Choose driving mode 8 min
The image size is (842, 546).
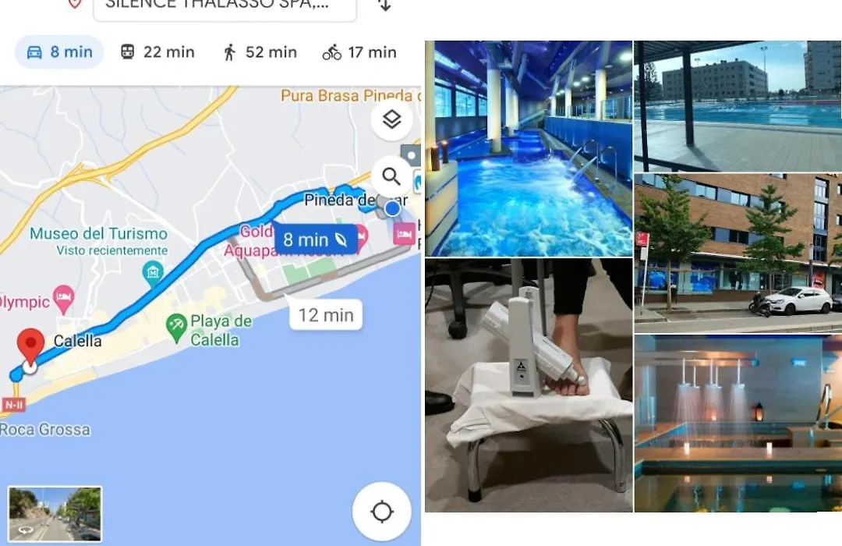pos(59,52)
